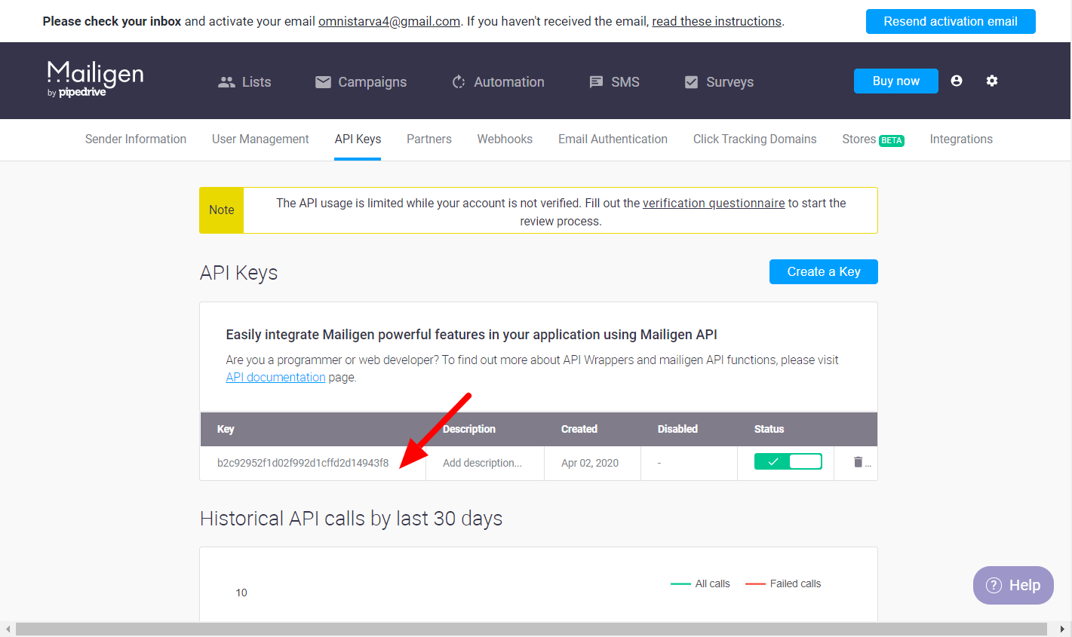Click the Apr 02, 2020 created date

tap(590, 463)
